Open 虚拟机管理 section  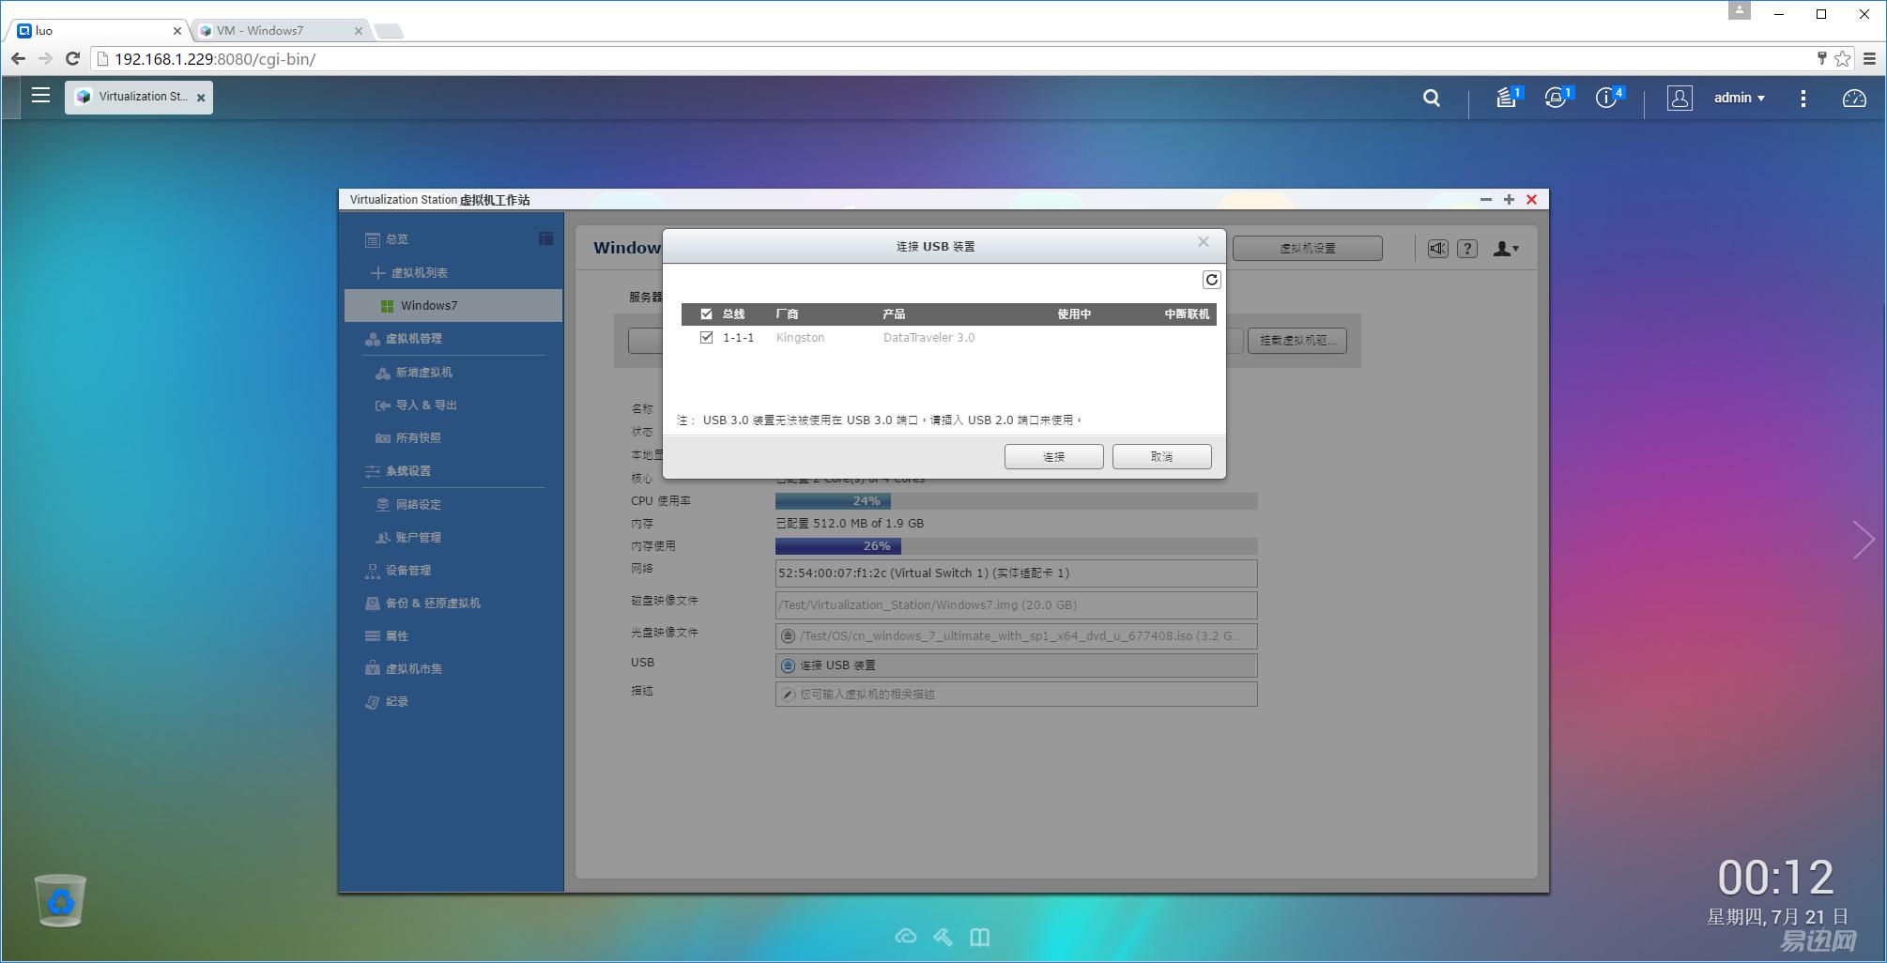(404, 339)
